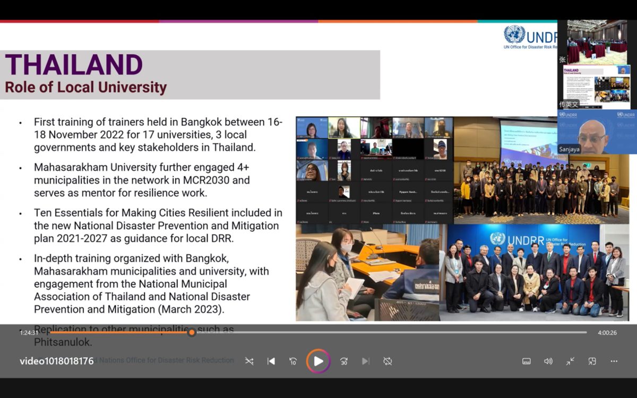Skip back 10 seconds
Image resolution: width=637 pixels, height=398 pixels.
click(293, 361)
